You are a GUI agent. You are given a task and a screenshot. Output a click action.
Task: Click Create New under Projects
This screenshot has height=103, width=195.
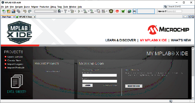pos(14,60)
